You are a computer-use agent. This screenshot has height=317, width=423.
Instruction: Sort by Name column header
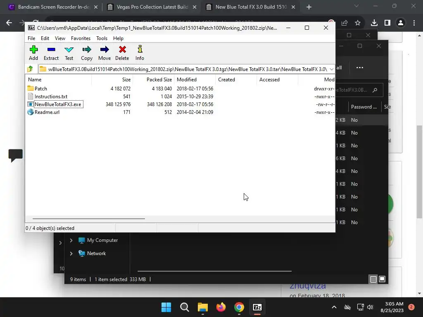click(x=58, y=80)
